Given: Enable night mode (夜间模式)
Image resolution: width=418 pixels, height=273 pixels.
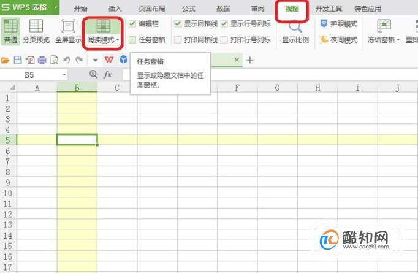Looking at the screenshot, I should (x=339, y=39).
